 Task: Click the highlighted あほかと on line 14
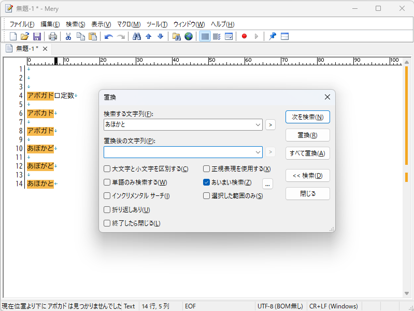click(40, 183)
